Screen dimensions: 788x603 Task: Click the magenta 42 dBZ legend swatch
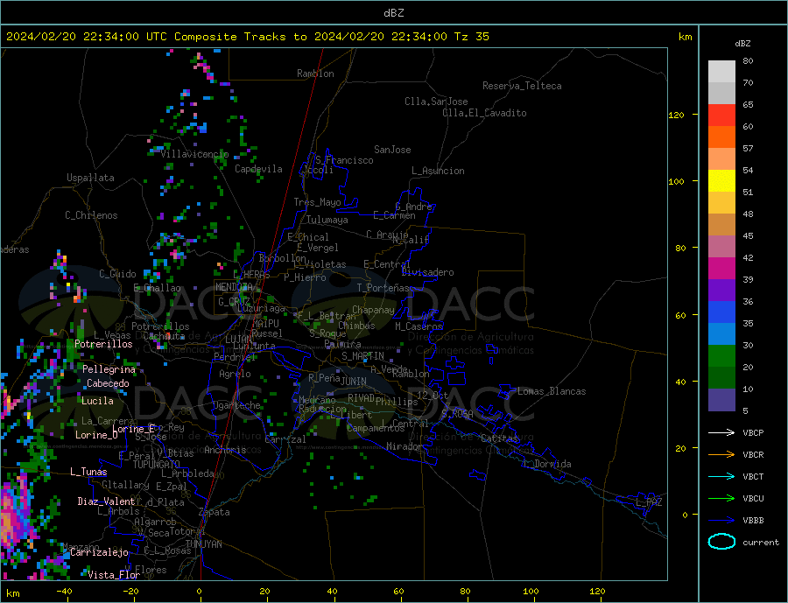[x=721, y=269]
